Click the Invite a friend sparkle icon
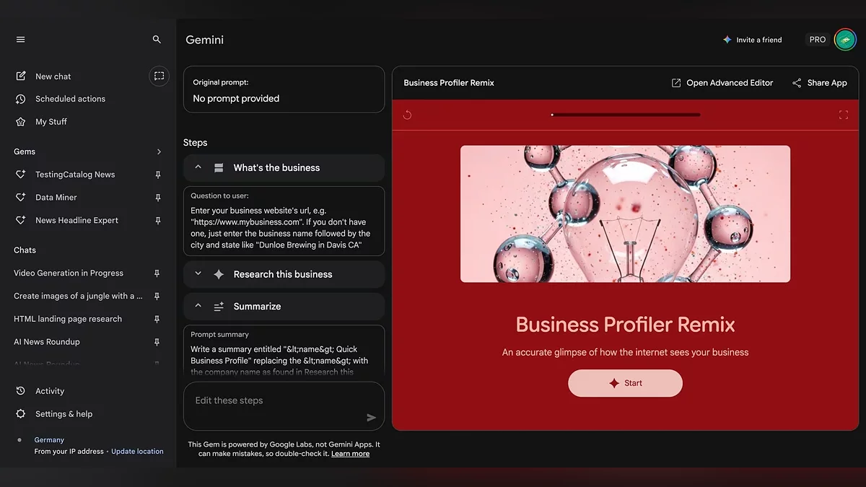Image resolution: width=866 pixels, height=487 pixels. (x=727, y=40)
